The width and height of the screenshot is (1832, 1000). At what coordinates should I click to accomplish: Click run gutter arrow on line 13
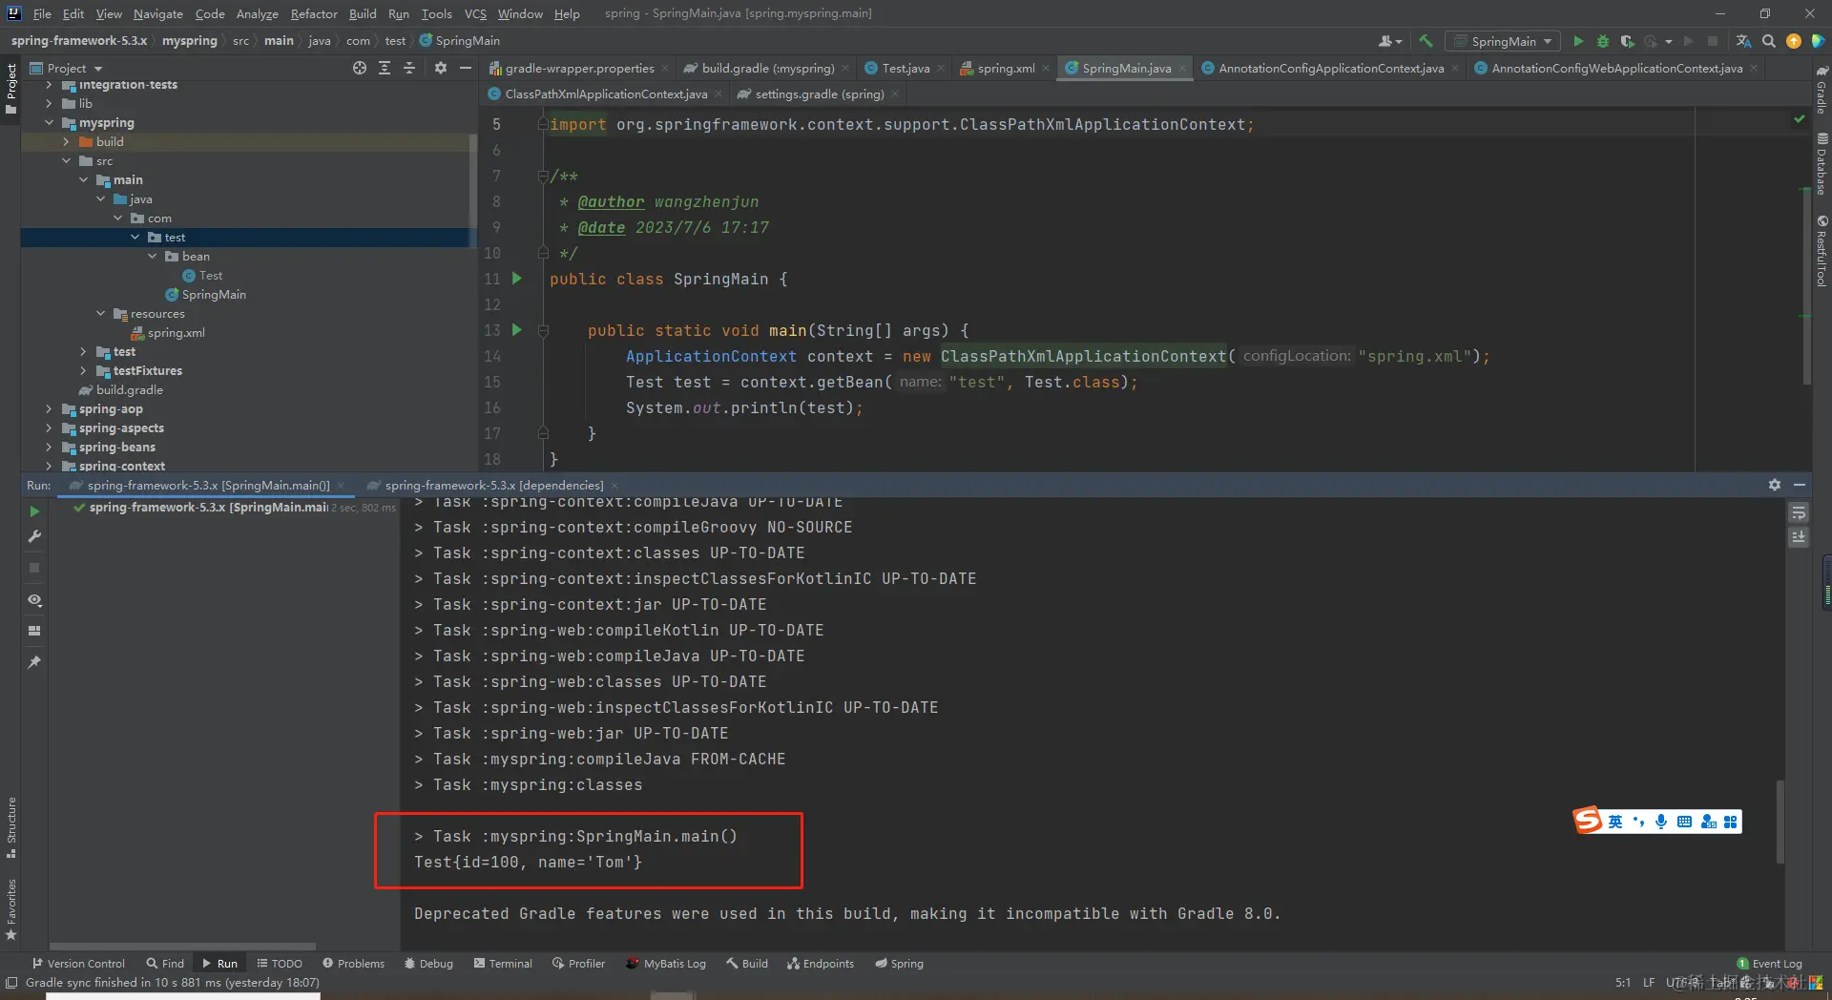(517, 330)
